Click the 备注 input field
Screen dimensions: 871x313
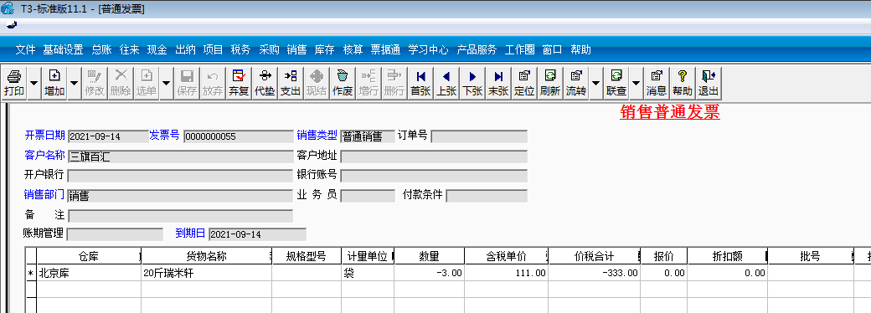[x=180, y=216]
